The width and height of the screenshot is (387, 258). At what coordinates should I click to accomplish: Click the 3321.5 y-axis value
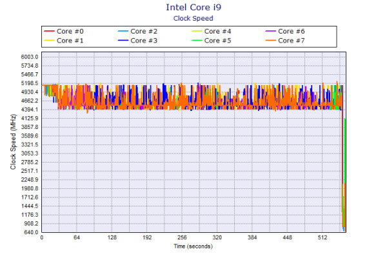pos(30,144)
